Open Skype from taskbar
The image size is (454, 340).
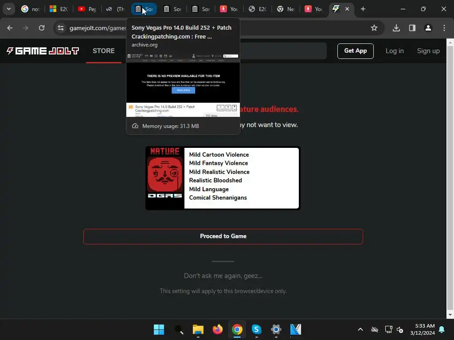coord(257,329)
